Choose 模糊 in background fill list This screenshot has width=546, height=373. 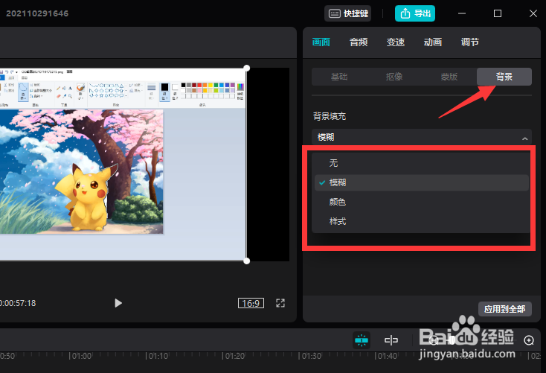click(422, 182)
